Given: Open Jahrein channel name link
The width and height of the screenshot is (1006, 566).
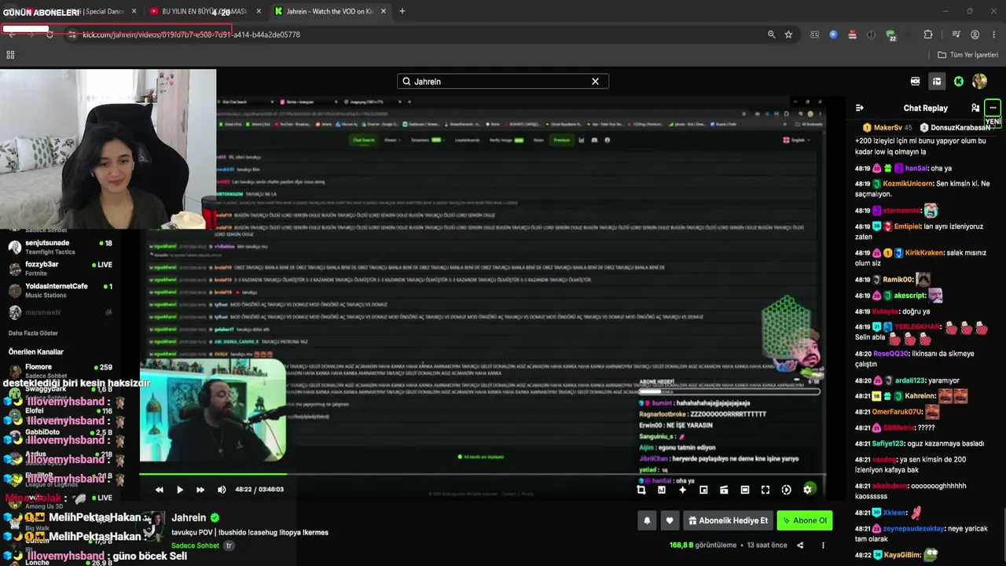Looking at the screenshot, I should [x=189, y=518].
